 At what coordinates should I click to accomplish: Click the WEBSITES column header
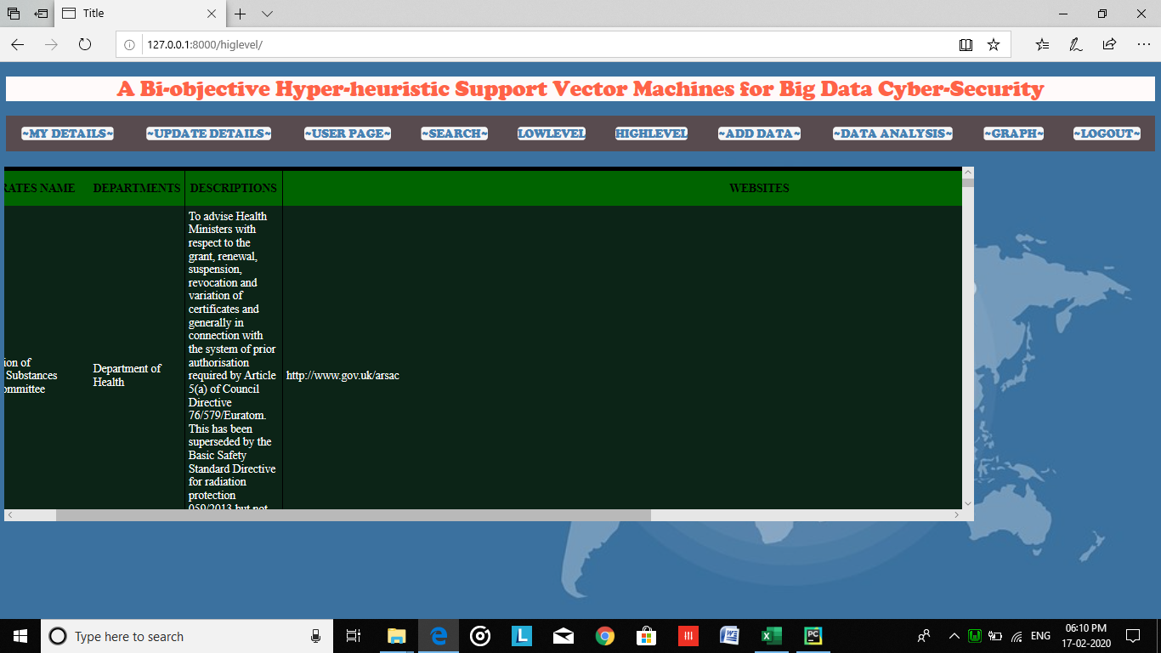coord(759,188)
